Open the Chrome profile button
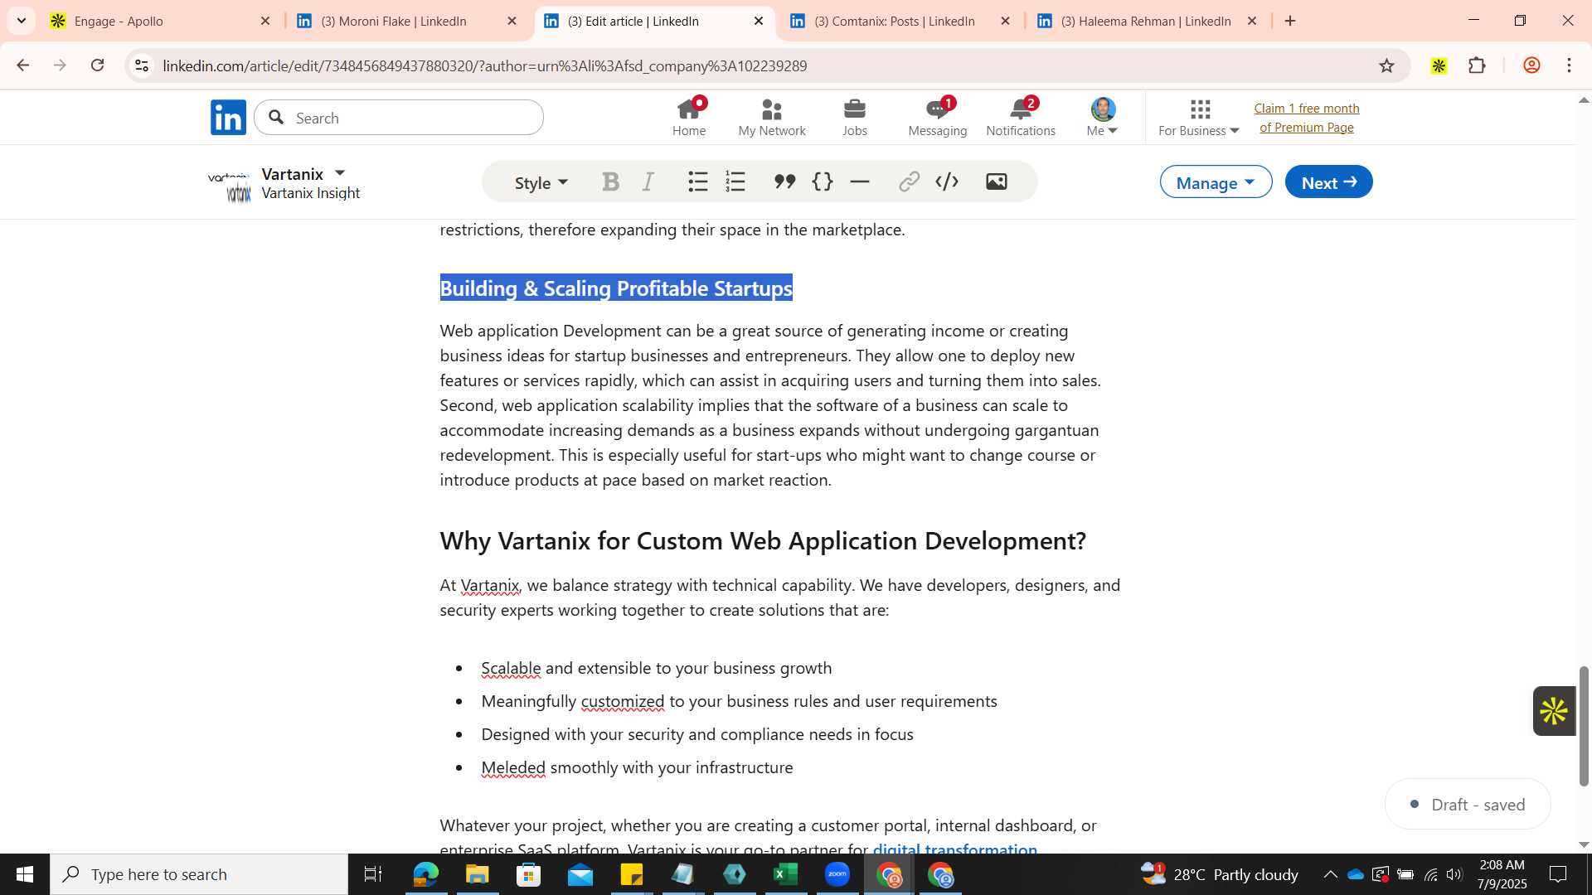This screenshot has height=895, width=1592. 1531,65
